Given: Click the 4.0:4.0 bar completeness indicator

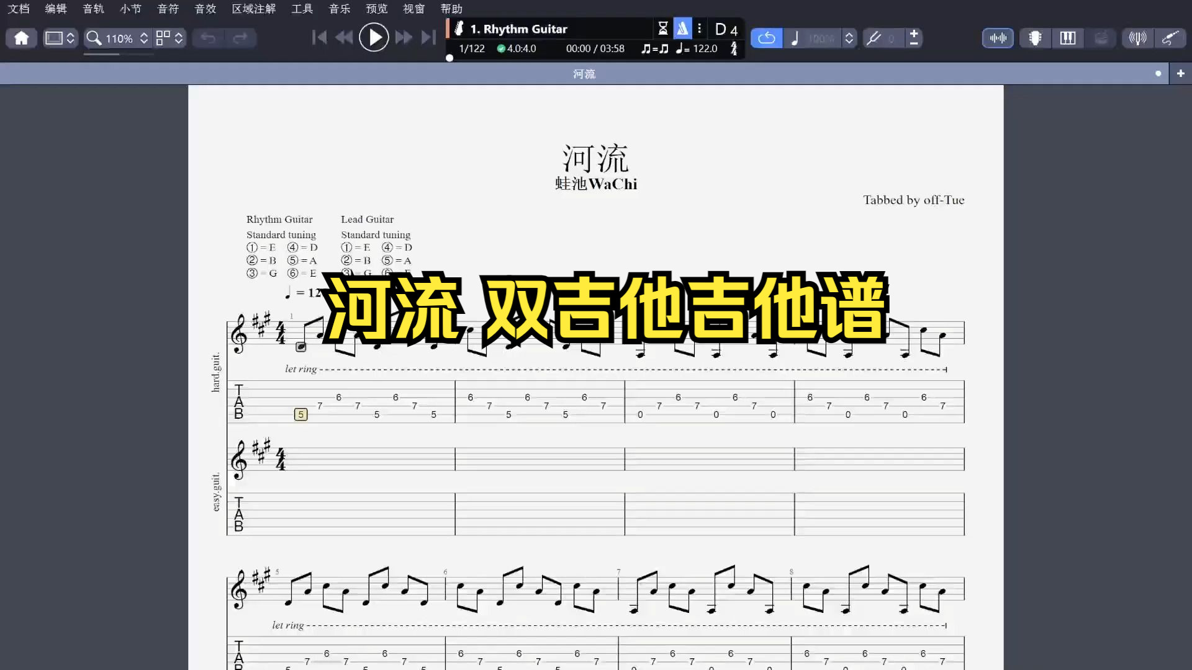Looking at the screenshot, I should pyautogui.click(x=517, y=48).
